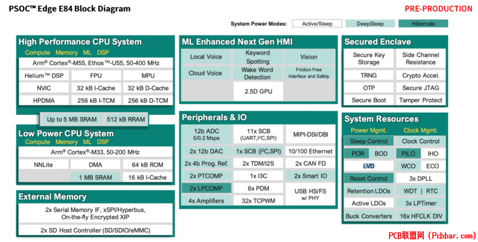Select the 2x 12b DAC block
Image resolution: width=478 pixels, height=242 pixels.
click(x=206, y=151)
